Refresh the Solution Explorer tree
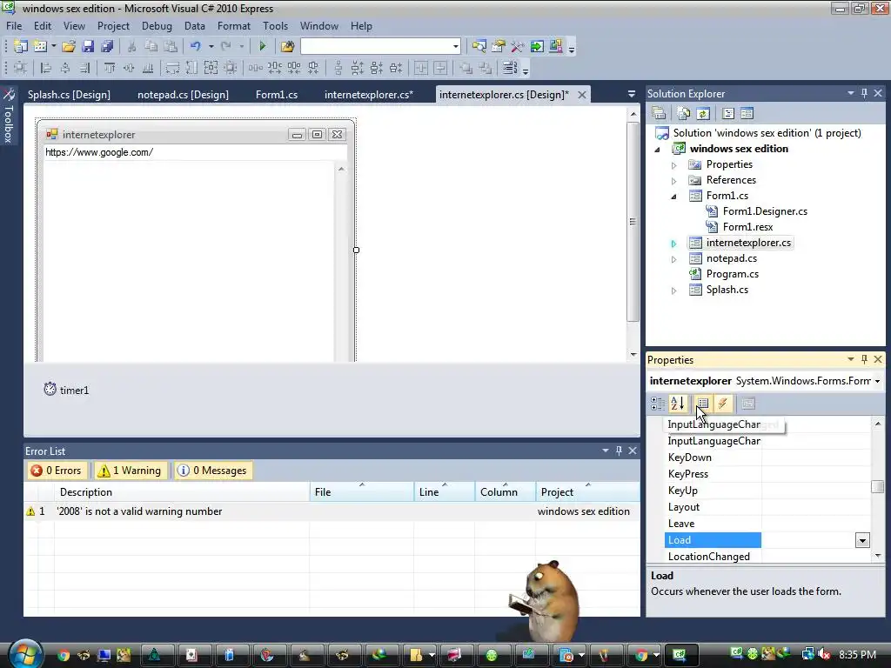The width and height of the screenshot is (891, 668). coord(703,114)
